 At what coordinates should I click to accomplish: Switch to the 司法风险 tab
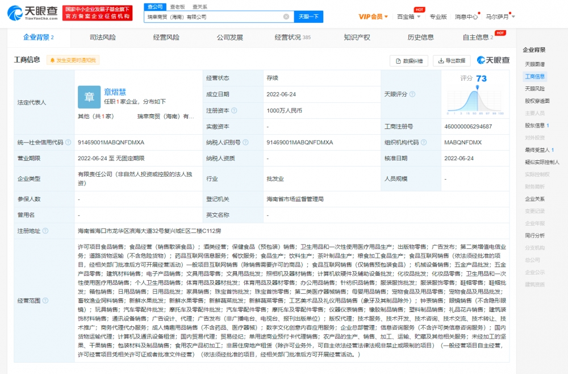pos(102,38)
